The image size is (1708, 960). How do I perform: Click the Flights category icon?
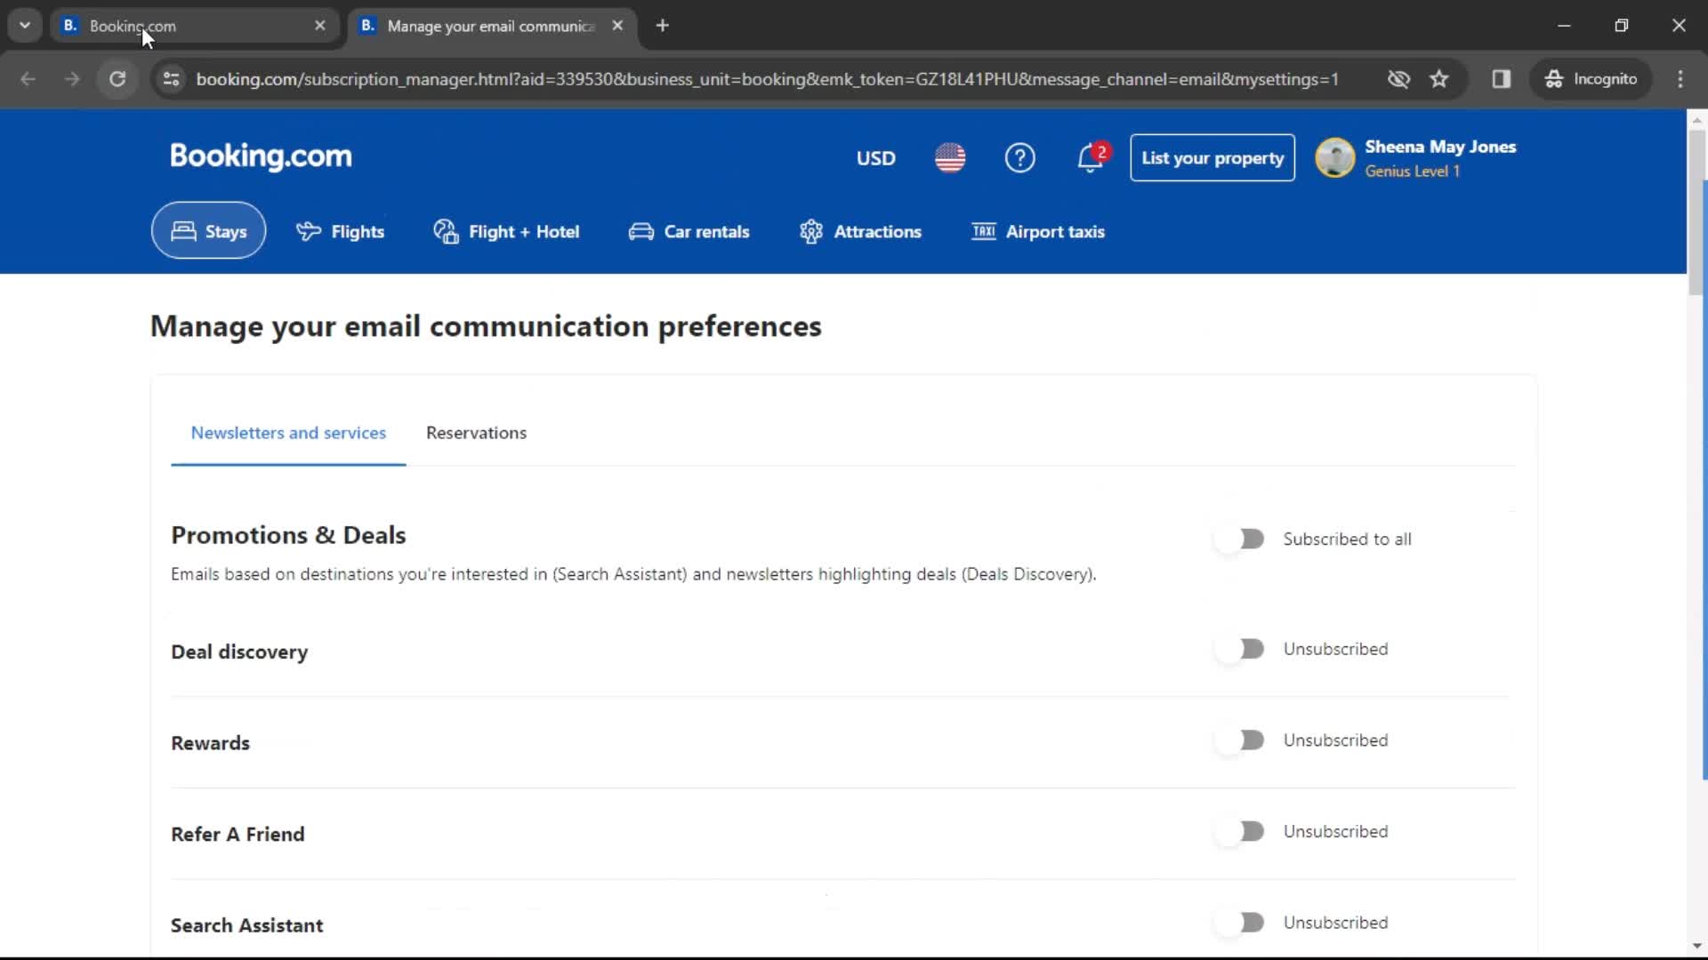click(309, 231)
